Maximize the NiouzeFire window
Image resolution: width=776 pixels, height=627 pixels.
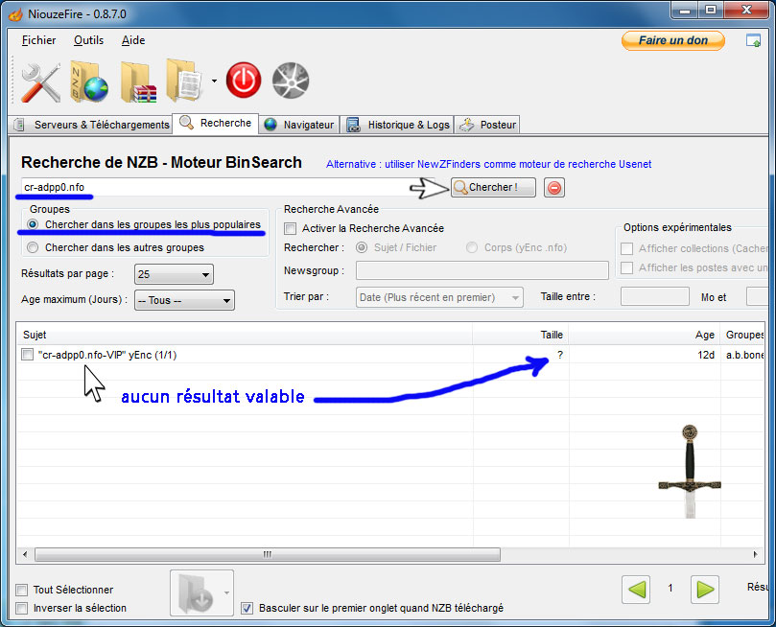pos(710,10)
